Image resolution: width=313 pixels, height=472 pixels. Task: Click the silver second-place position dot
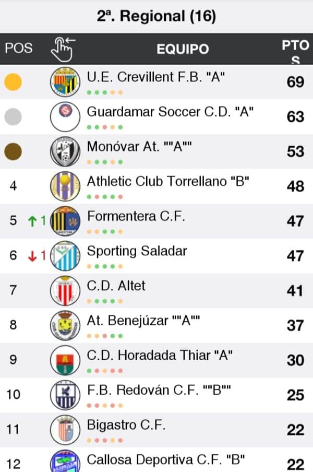pos(13,116)
